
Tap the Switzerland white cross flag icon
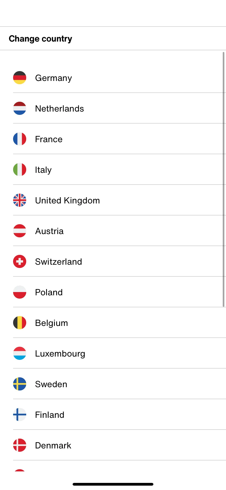(20, 261)
